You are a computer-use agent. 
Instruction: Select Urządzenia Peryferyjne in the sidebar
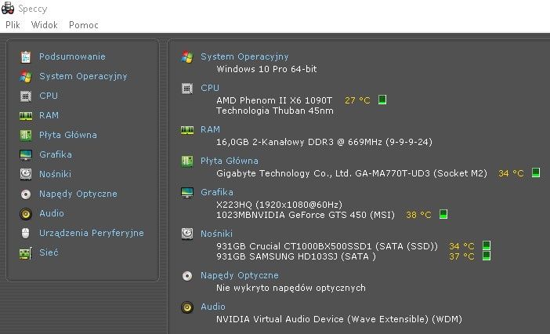(x=92, y=233)
